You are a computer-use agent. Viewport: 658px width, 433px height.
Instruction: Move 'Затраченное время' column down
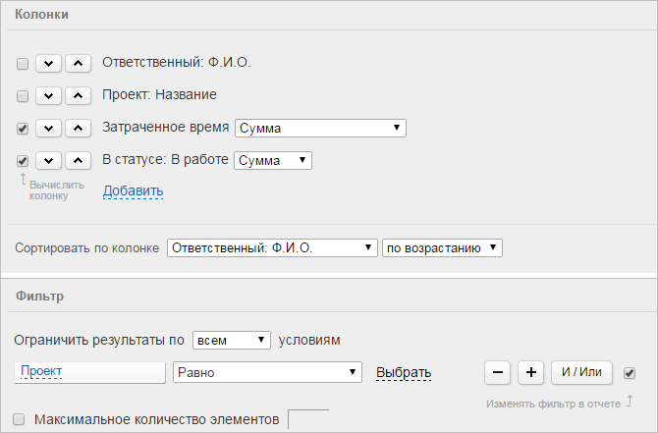click(49, 128)
